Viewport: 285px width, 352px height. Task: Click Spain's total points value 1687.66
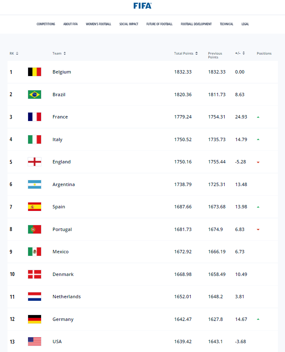click(183, 207)
